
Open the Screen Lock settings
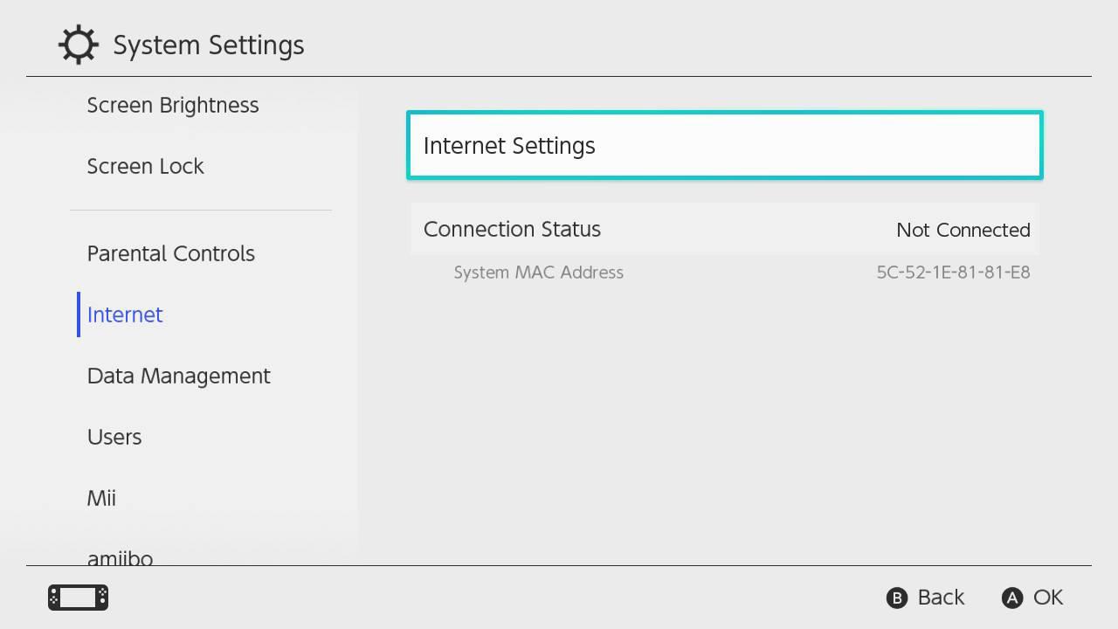tap(145, 166)
